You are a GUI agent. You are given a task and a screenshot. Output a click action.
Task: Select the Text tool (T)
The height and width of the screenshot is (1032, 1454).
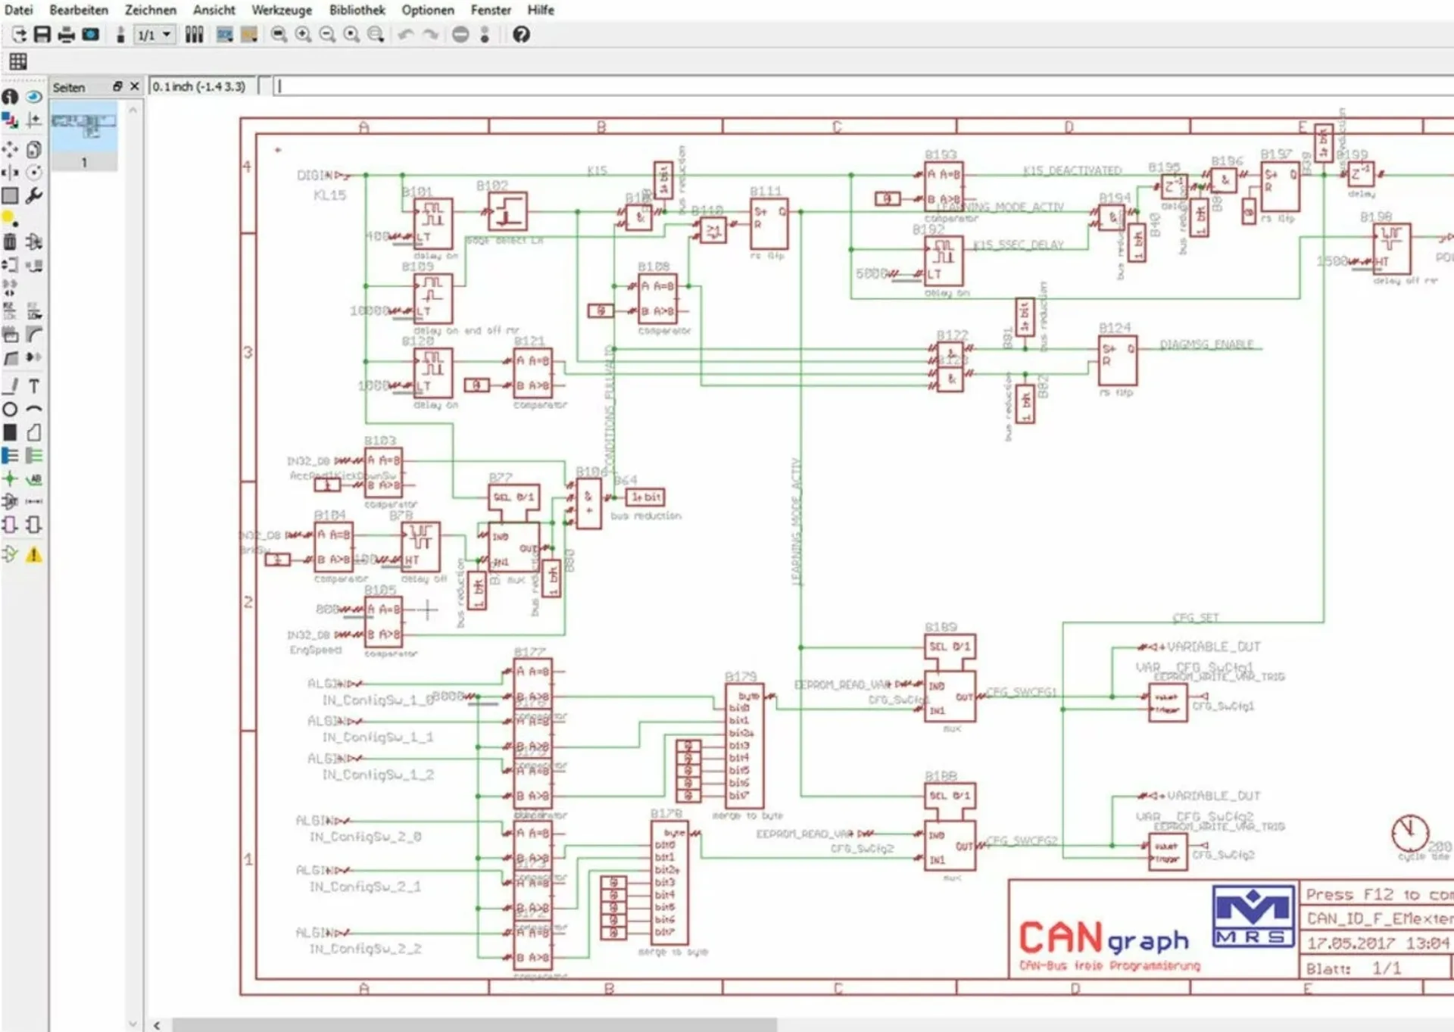click(34, 386)
